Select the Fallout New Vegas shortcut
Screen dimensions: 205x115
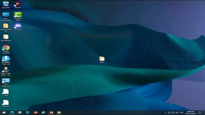[x=6, y=71]
